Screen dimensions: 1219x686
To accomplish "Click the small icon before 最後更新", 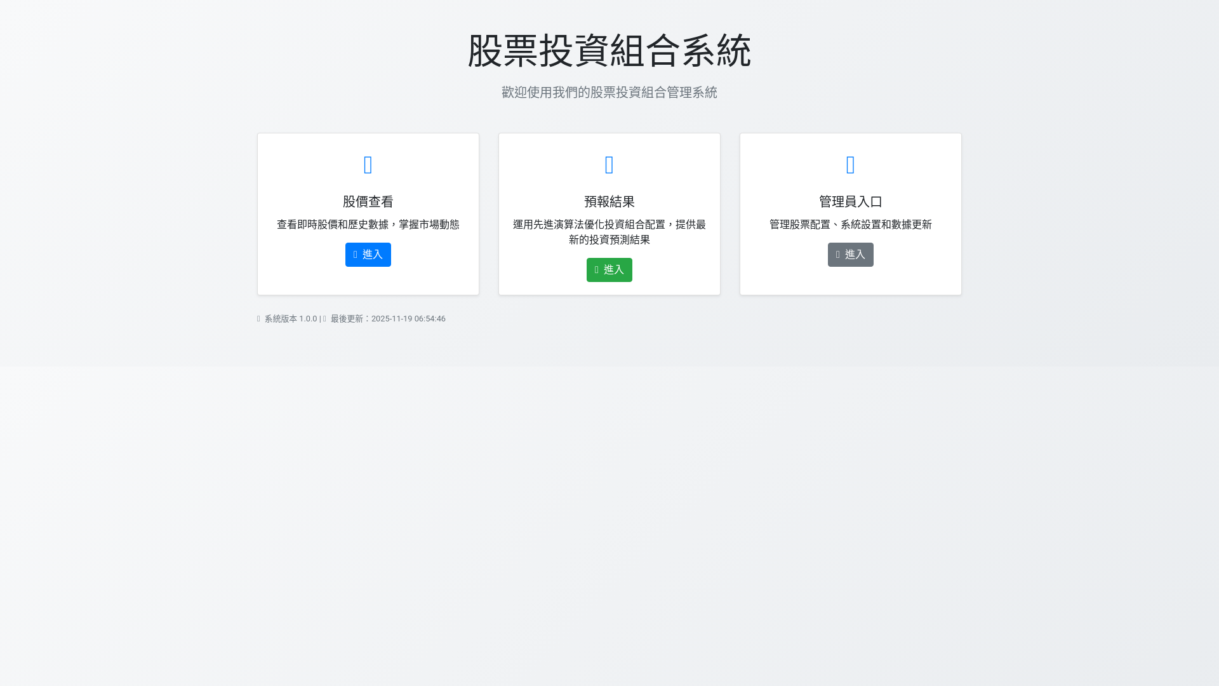I will tap(324, 319).
